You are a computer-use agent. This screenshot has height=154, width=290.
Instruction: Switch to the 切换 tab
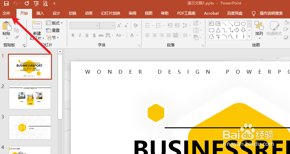(73, 13)
